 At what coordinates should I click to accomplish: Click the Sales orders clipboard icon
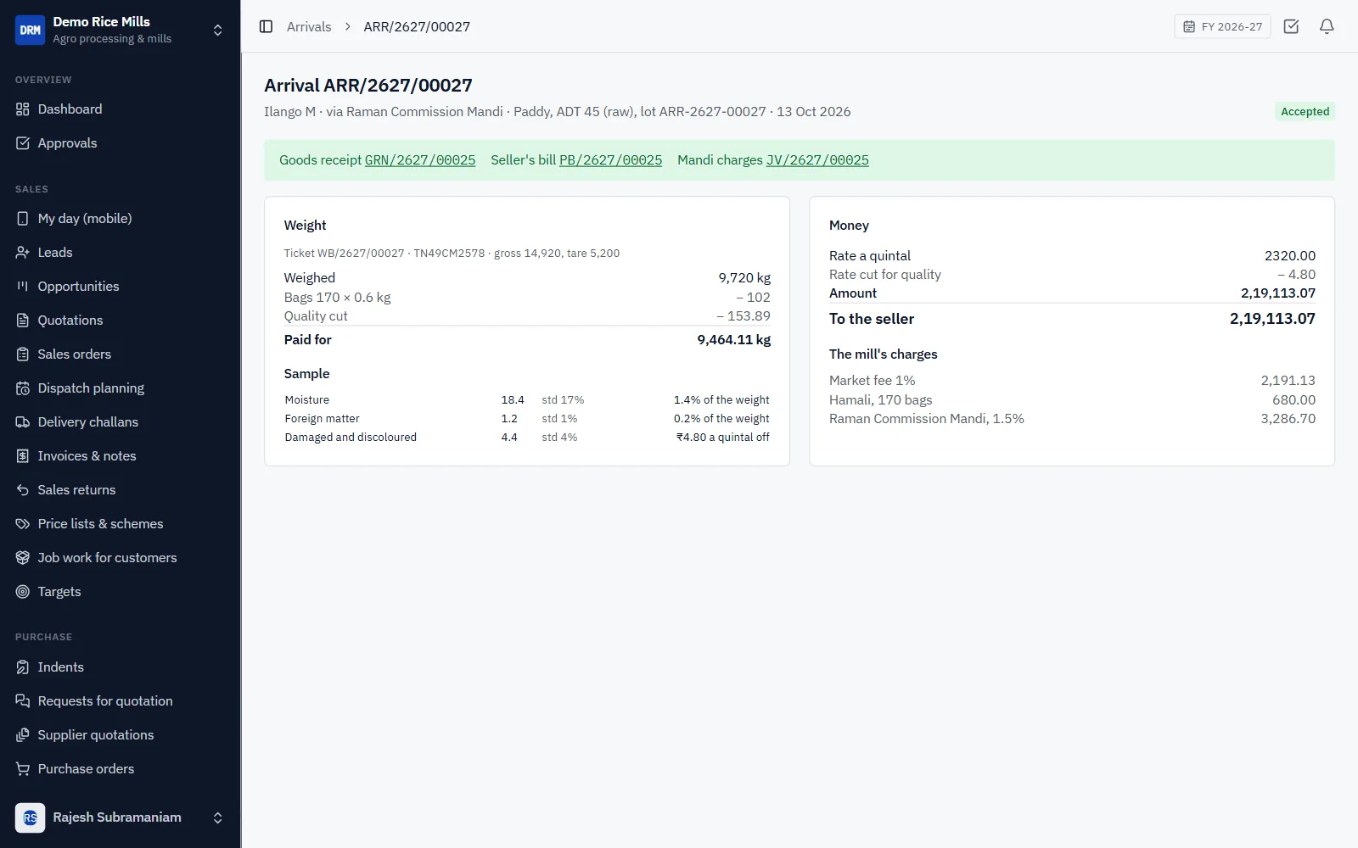pyautogui.click(x=23, y=354)
